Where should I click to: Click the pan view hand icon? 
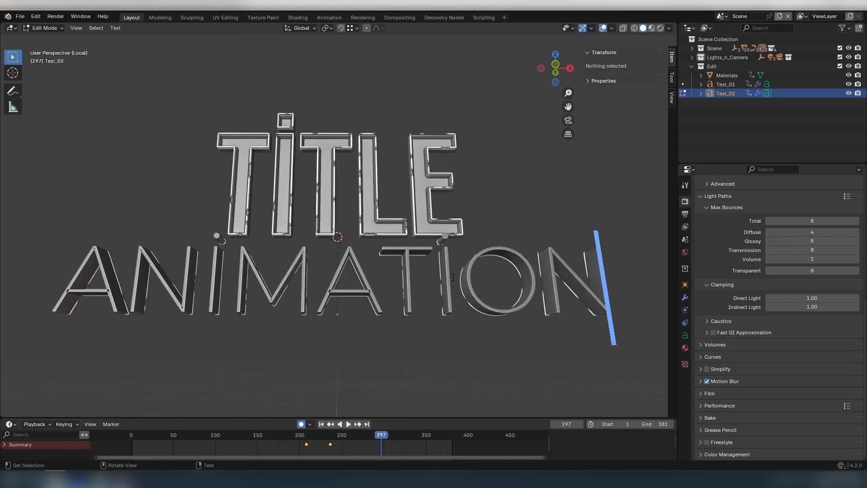tap(568, 107)
